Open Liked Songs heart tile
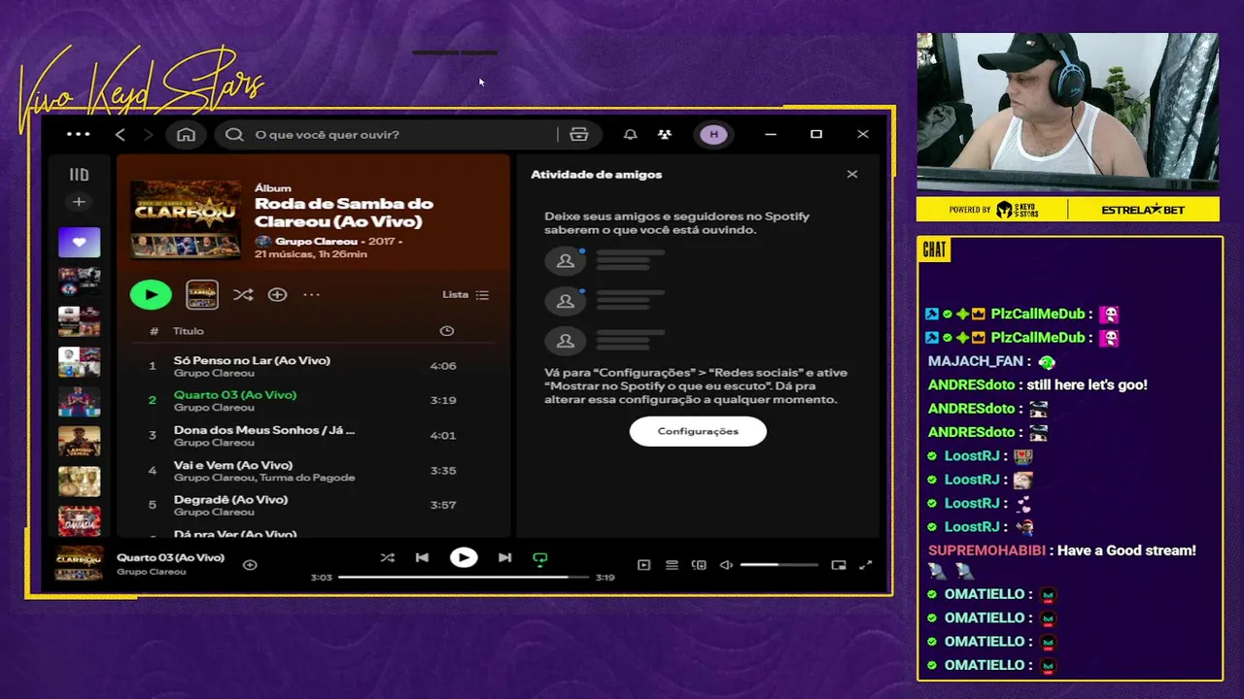 coord(79,242)
